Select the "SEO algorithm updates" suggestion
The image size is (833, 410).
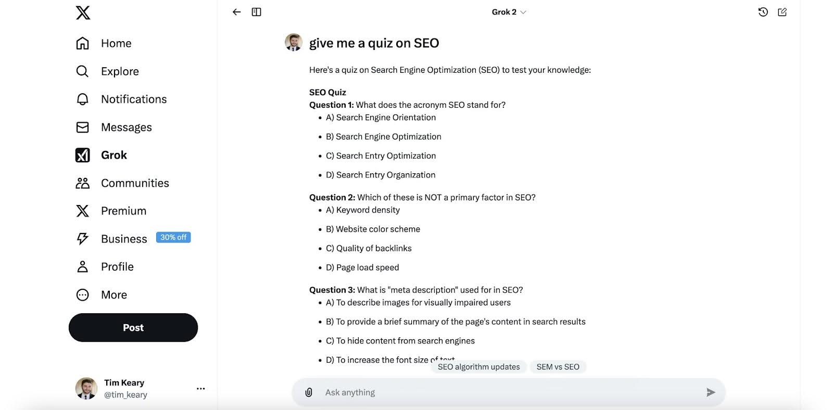click(478, 367)
